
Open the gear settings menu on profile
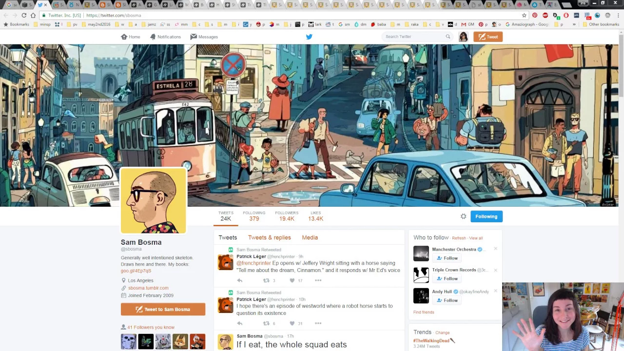[x=463, y=216]
